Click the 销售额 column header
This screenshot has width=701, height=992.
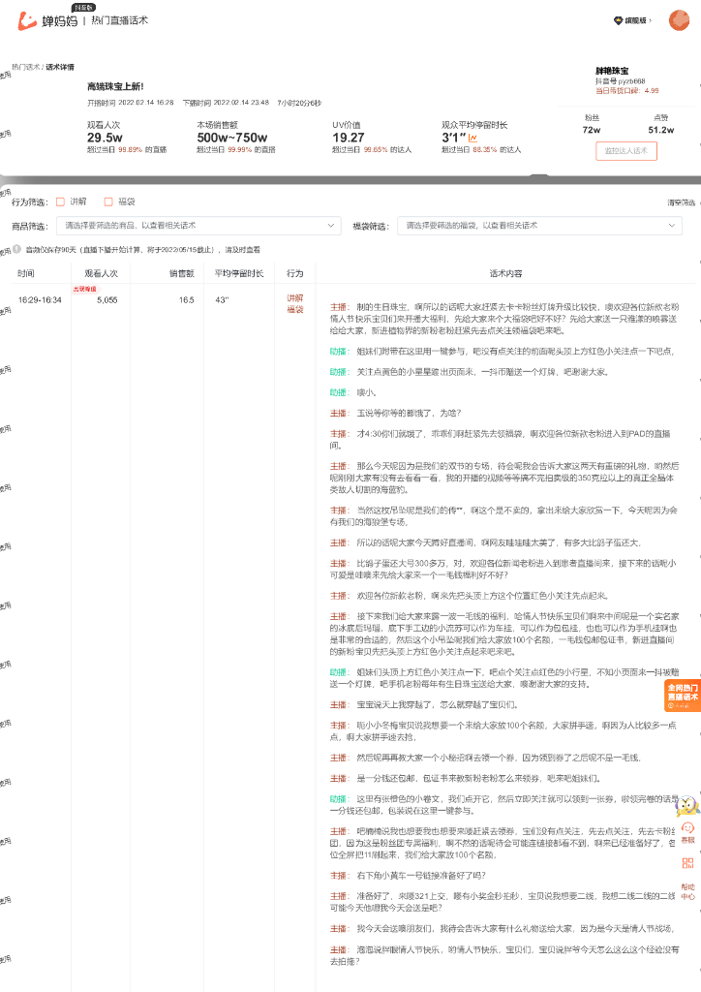tap(181, 273)
